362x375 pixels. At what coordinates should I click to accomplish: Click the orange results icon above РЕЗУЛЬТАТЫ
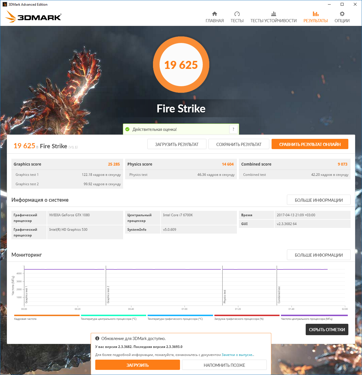pos(316,14)
